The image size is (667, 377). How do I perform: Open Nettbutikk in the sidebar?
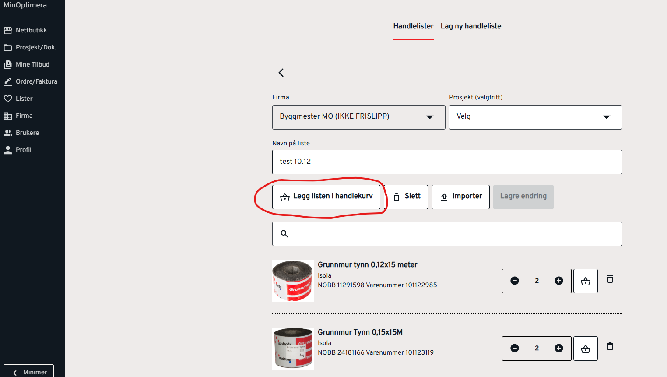coord(31,30)
